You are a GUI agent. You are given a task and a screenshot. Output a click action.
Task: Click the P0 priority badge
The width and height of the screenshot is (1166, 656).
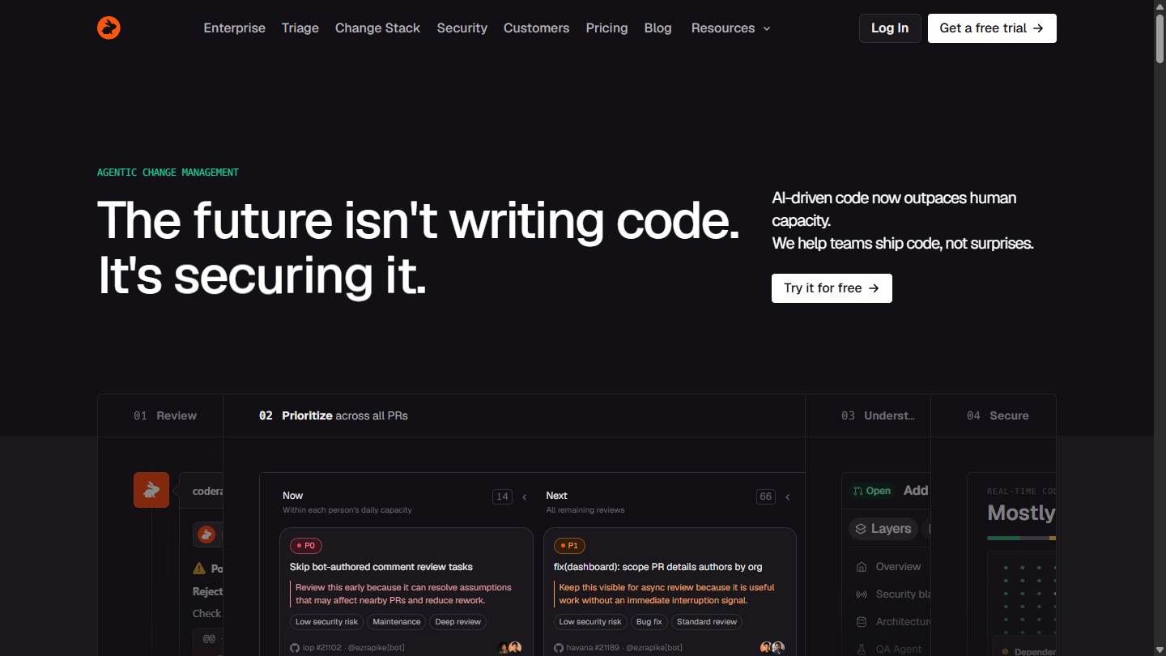point(305,546)
